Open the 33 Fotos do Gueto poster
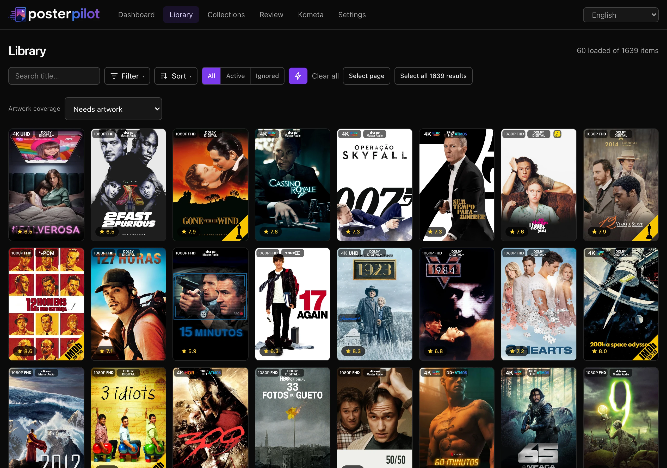This screenshot has height=468, width=667. 292,418
